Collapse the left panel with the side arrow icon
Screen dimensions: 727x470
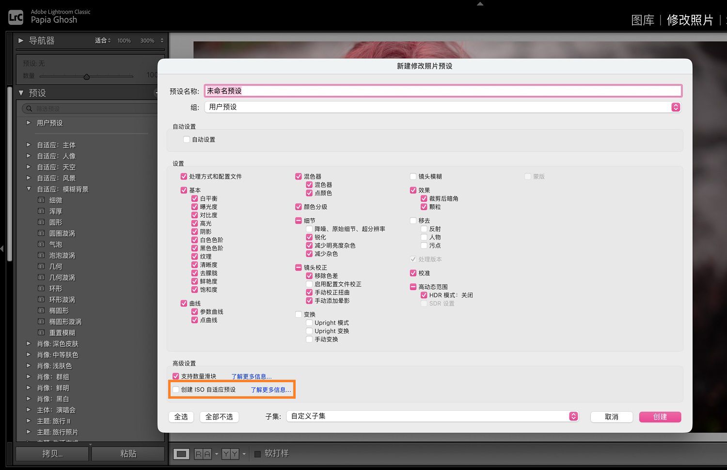pyautogui.click(x=2, y=248)
